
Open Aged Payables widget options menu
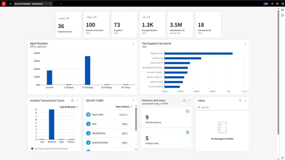(x=133, y=44)
